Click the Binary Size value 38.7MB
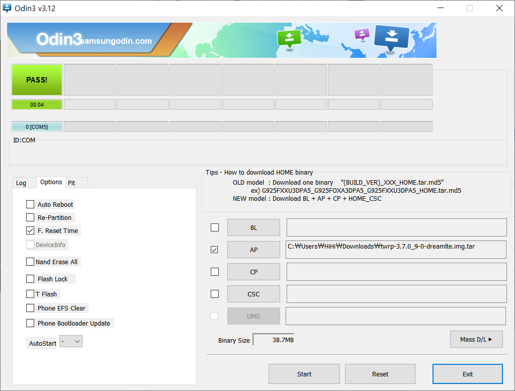 (x=274, y=340)
